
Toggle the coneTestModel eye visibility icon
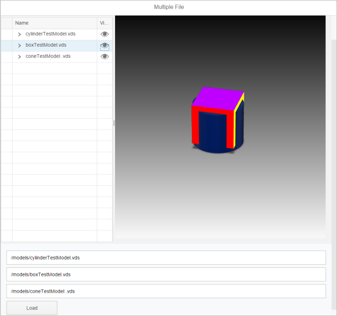(104, 57)
